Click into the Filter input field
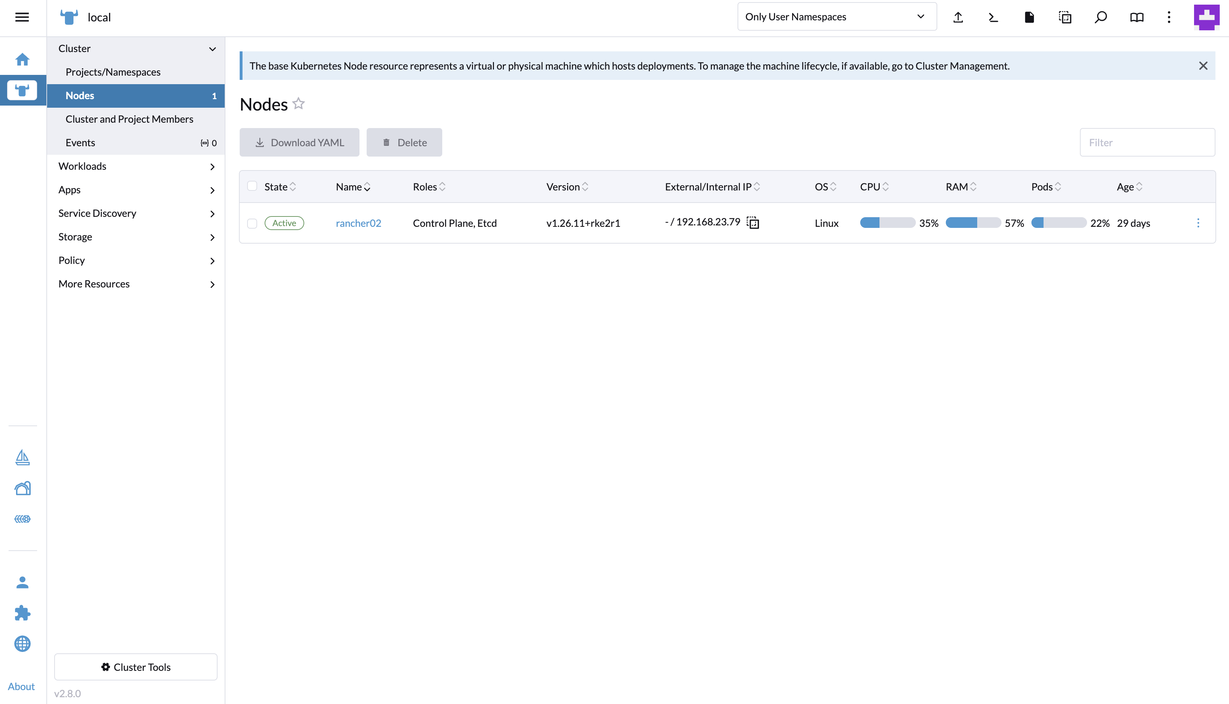This screenshot has width=1229, height=704. coord(1147,142)
